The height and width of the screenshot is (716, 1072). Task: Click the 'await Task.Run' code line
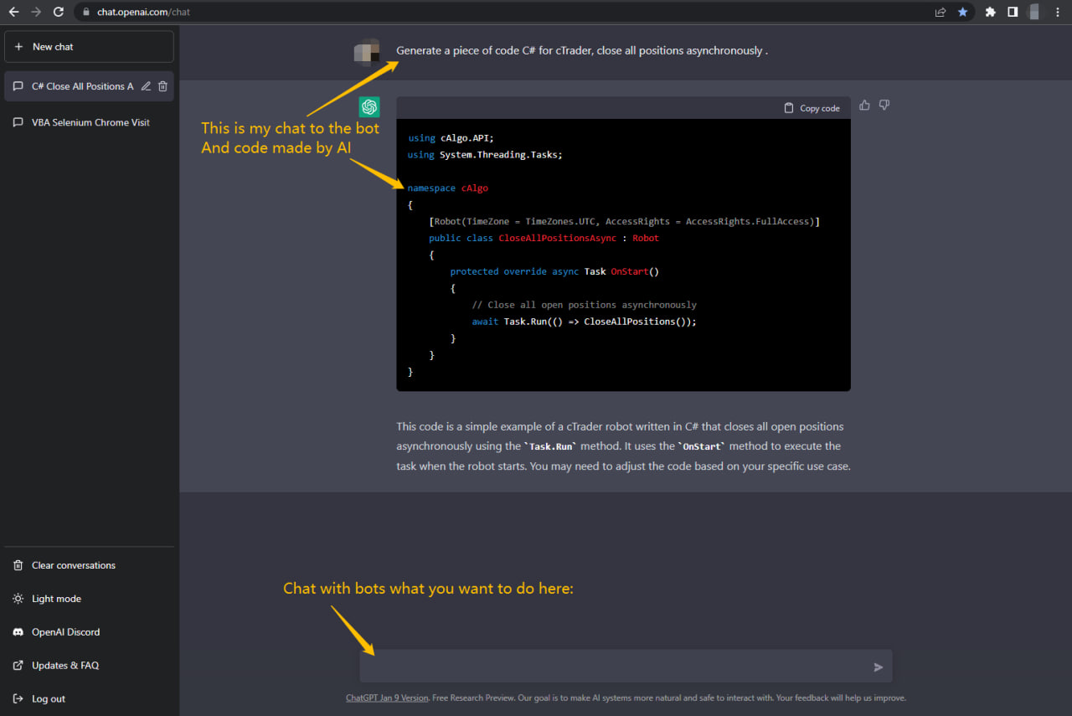[585, 322]
